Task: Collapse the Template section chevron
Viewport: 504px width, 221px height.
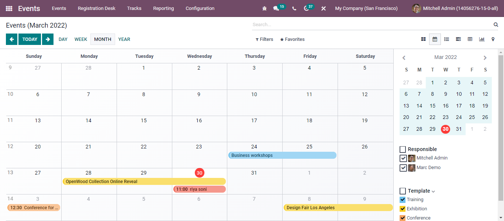Action: 433,192
